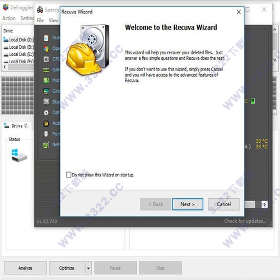Image resolution: width=280 pixels, height=280 pixels.
Task: Click Cancel in the Recuva Wizard
Action: pyautogui.click(x=224, y=204)
